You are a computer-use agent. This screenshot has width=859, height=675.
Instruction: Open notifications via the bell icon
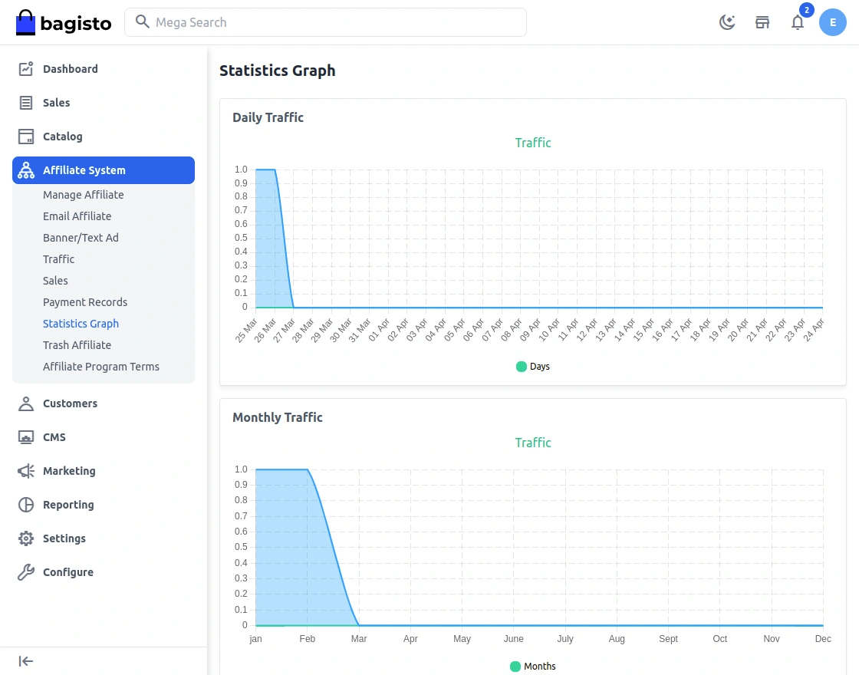[x=798, y=23]
